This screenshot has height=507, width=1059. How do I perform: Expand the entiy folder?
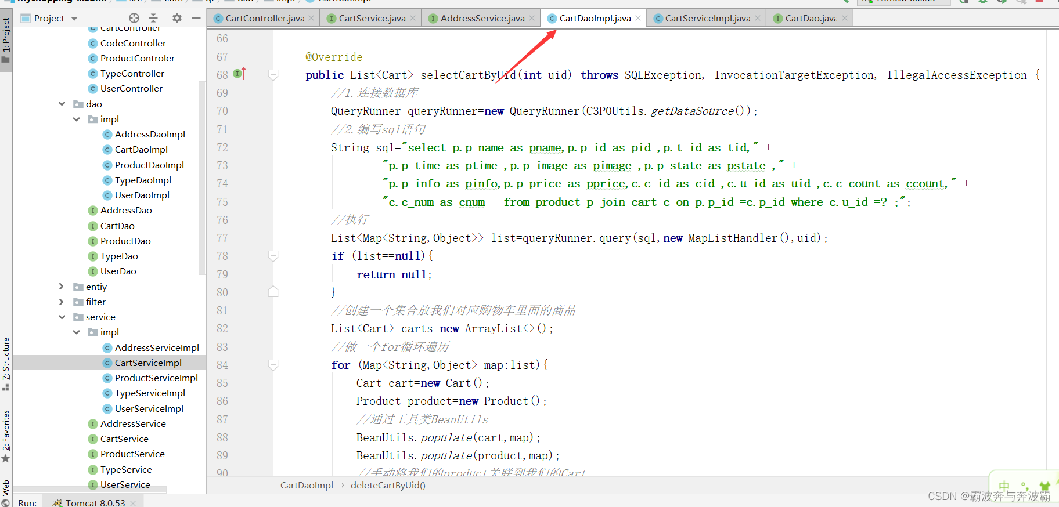[x=62, y=287]
